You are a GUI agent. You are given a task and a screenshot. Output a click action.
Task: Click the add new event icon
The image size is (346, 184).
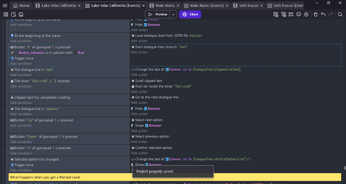coord(276,14)
